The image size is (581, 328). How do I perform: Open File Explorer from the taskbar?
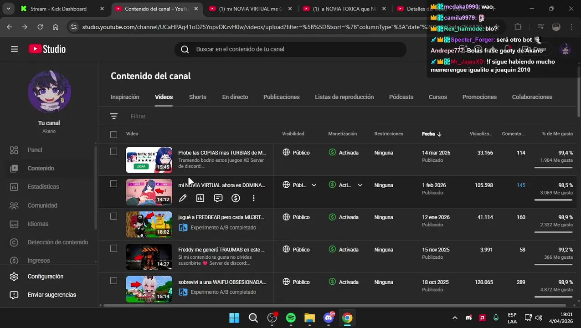pos(309,318)
